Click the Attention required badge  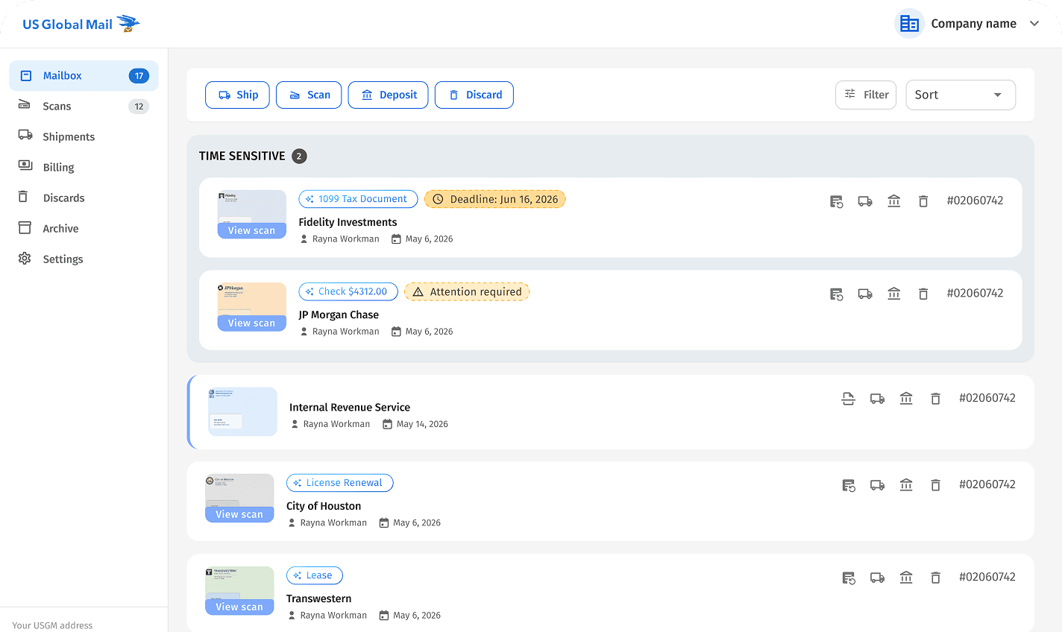tap(467, 291)
